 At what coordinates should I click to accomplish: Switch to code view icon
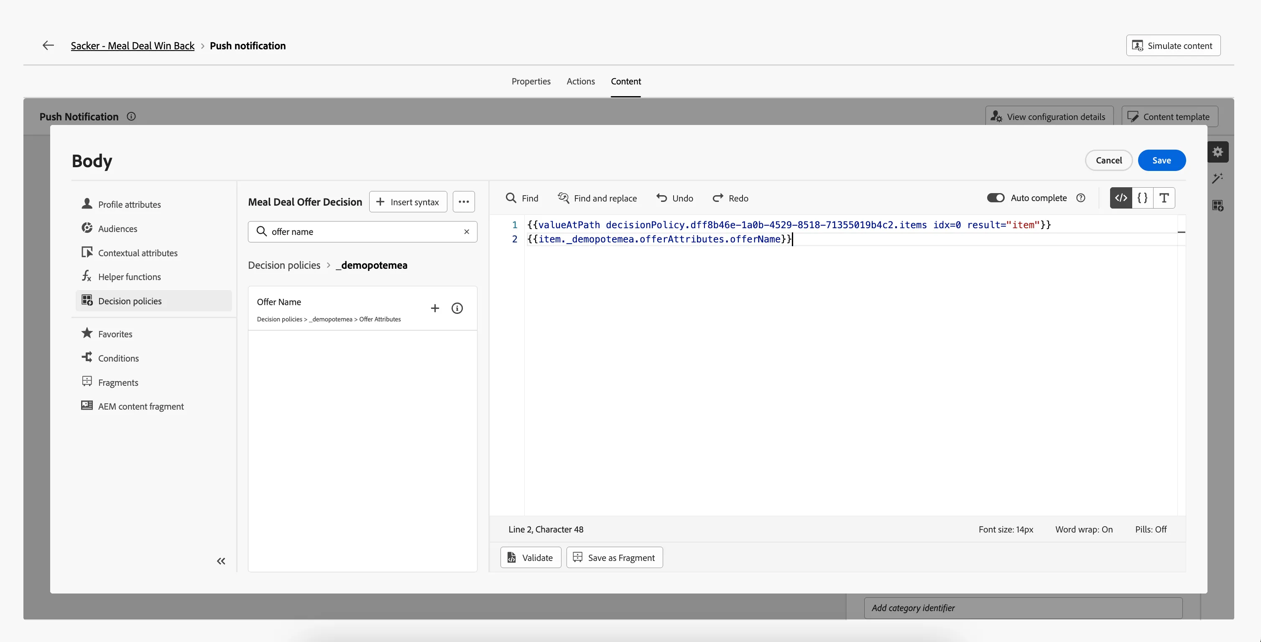point(1121,198)
